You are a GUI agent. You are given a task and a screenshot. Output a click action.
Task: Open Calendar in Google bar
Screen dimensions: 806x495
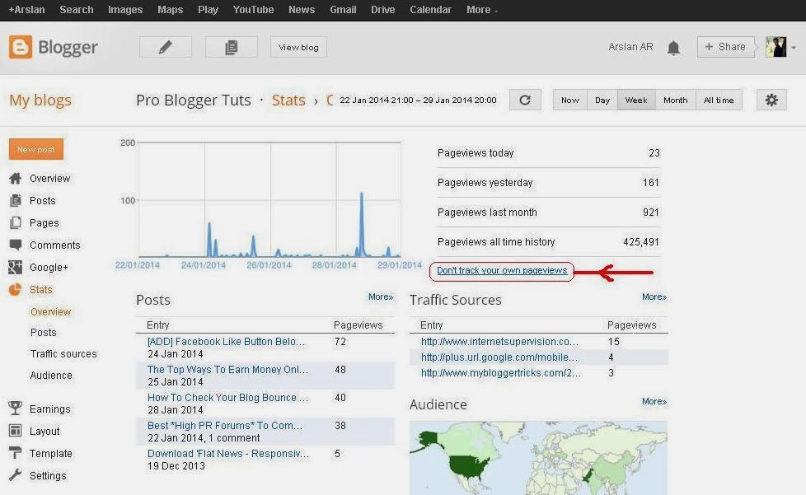pyautogui.click(x=430, y=10)
